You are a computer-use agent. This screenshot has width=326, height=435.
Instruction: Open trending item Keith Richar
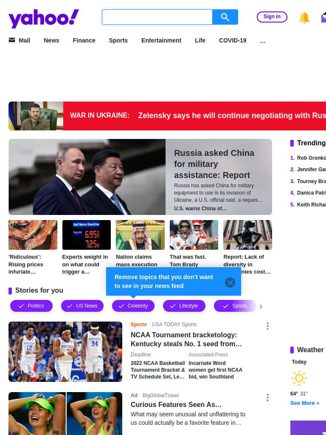(x=311, y=204)
